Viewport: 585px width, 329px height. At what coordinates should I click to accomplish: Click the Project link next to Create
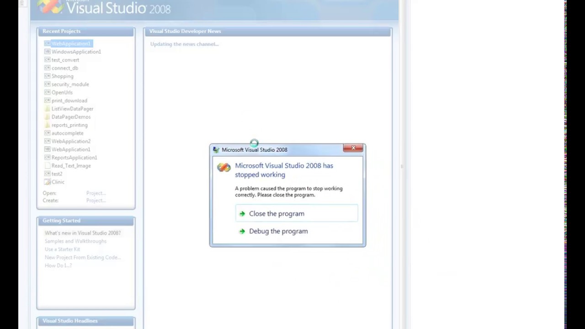pos(96,201)
